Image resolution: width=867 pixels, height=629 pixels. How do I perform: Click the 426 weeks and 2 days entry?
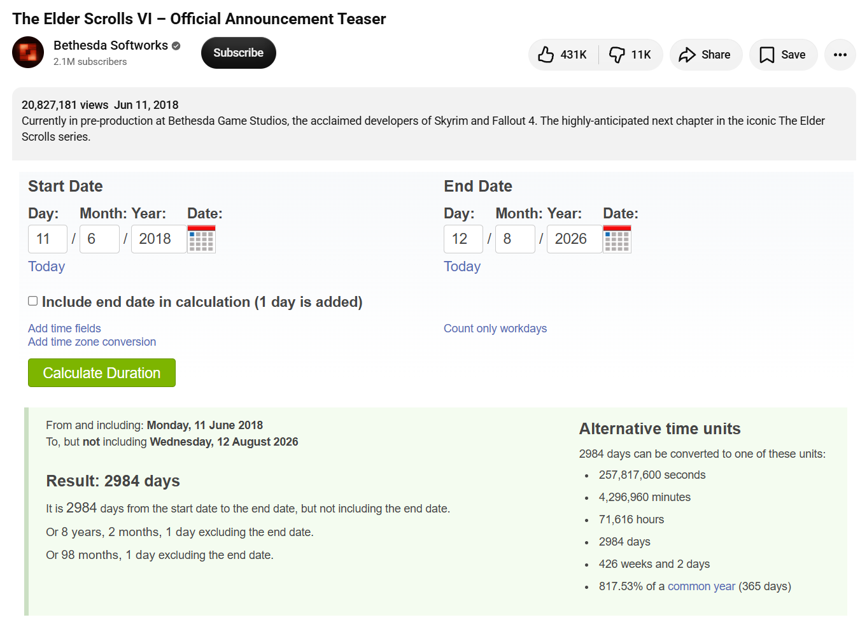[654, 564]
